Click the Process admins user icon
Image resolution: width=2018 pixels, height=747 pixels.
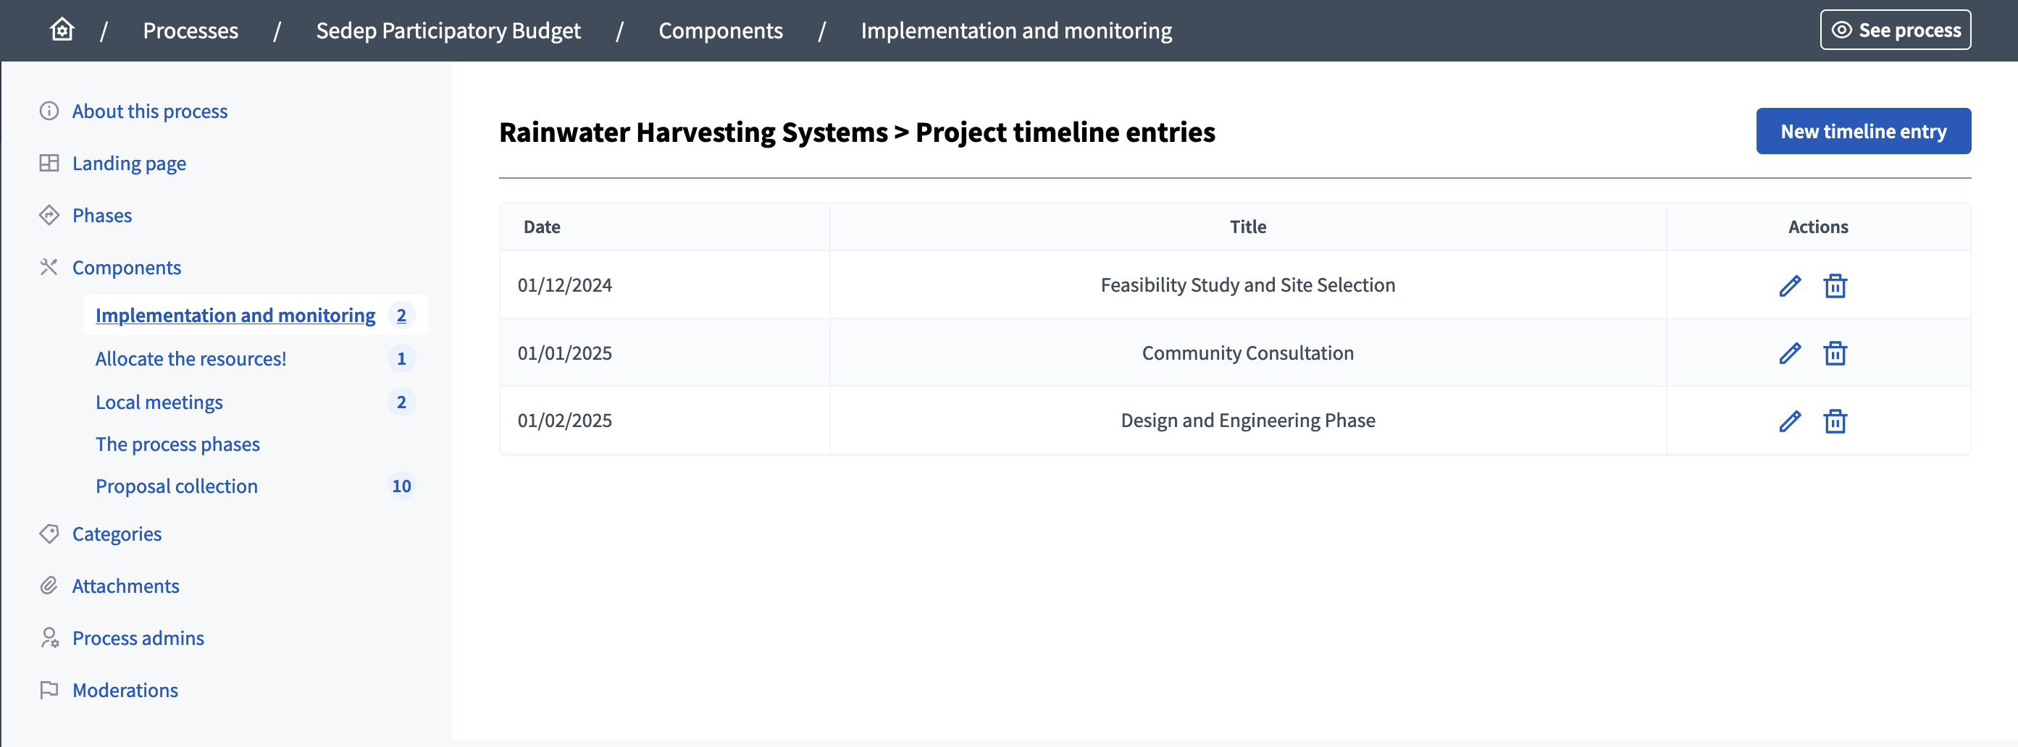tap(49, 638)
